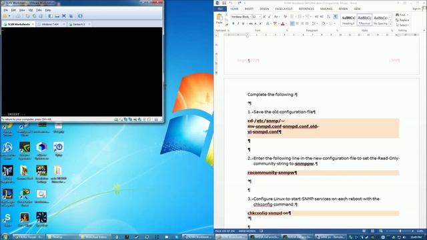Click VMware power on yellow icon
This screenshot has width=427, height=240.
(5, 16)
